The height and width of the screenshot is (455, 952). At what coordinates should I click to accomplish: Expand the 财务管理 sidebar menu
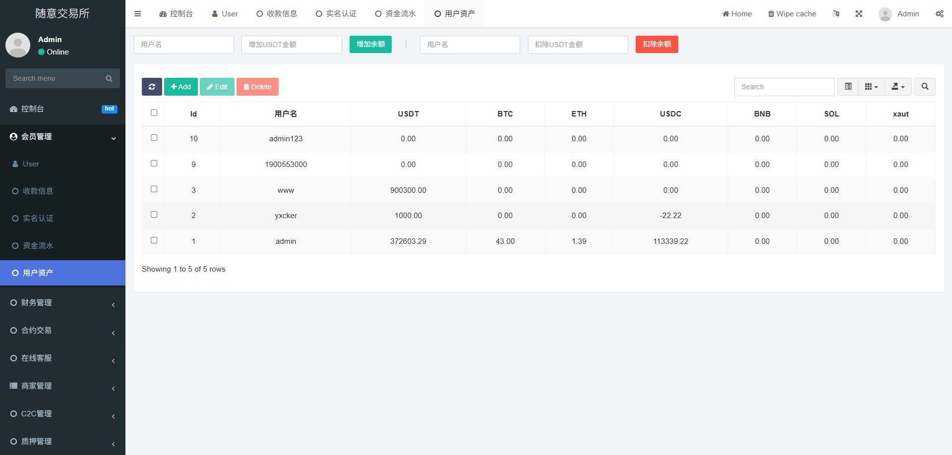tap(62, 303)
